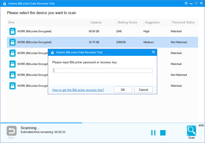Screen dimensions: 205x143
Task: Click the Scan magnifier icon
Action: 191,131
